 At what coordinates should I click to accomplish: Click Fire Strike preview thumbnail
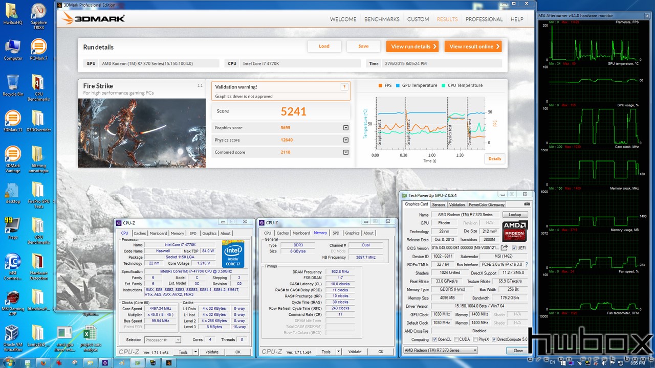tap(142, 133)
